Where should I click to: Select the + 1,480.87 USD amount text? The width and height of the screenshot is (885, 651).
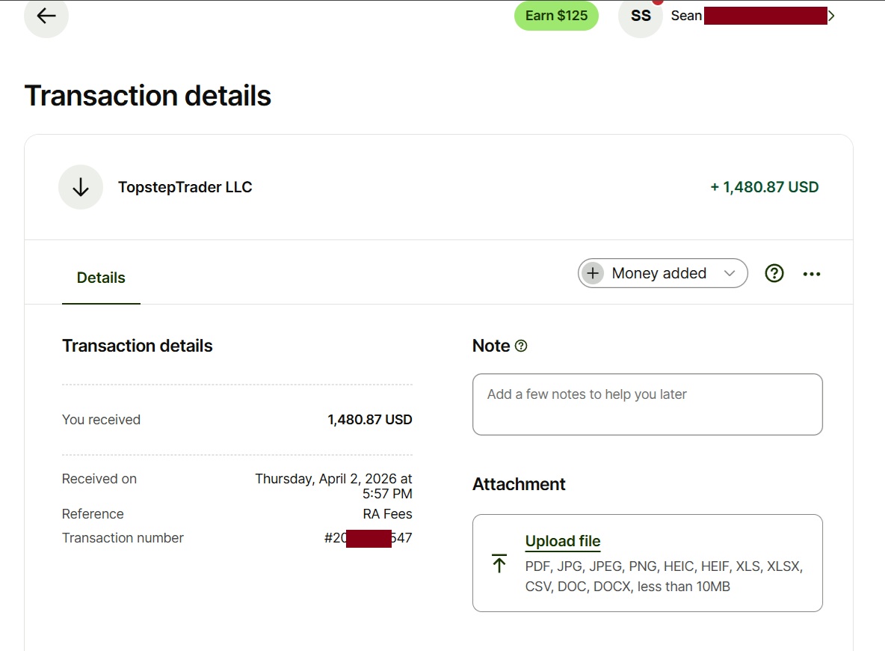pyautogui.click(x=764, y=187)
